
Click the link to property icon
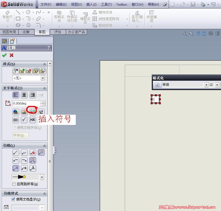[x=24, y=112]
